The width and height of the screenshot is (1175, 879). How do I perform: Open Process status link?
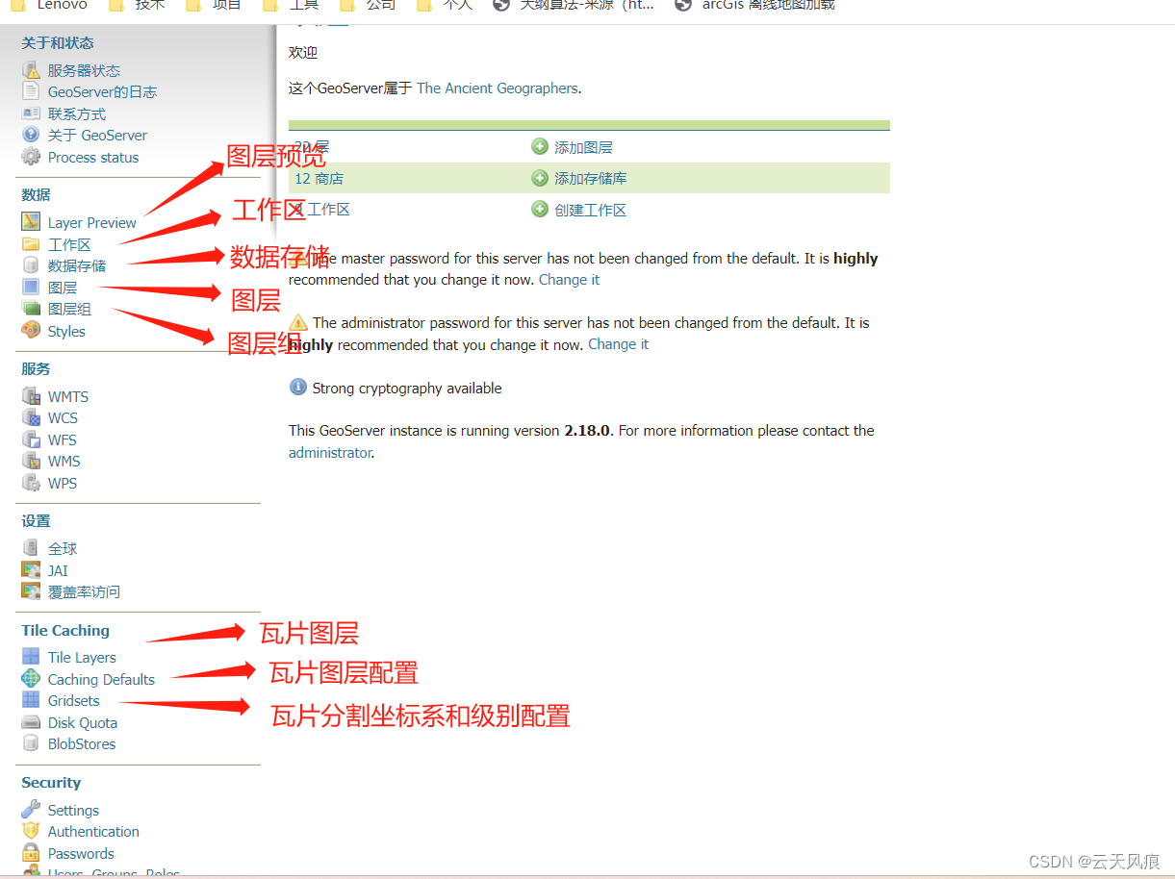[93, 158]
